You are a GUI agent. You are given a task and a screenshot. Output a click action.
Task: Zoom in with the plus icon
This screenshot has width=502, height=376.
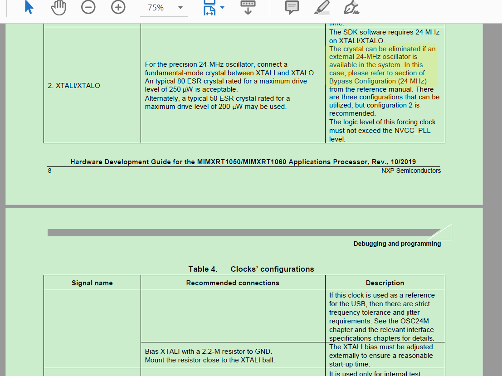118,7
